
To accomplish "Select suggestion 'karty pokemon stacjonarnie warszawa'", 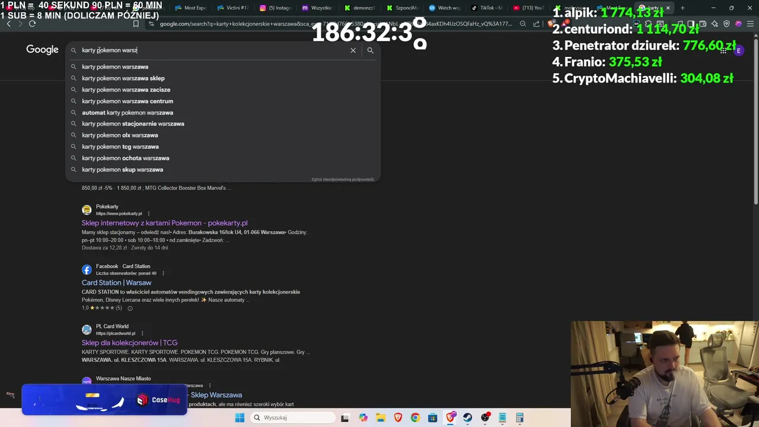I will point(222,124).
